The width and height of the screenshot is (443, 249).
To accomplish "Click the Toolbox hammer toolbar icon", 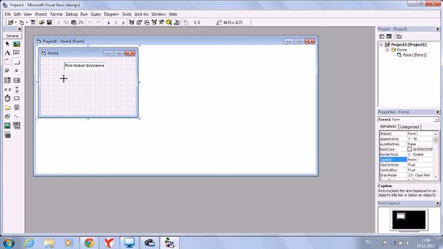I will [x=161, y=22].
